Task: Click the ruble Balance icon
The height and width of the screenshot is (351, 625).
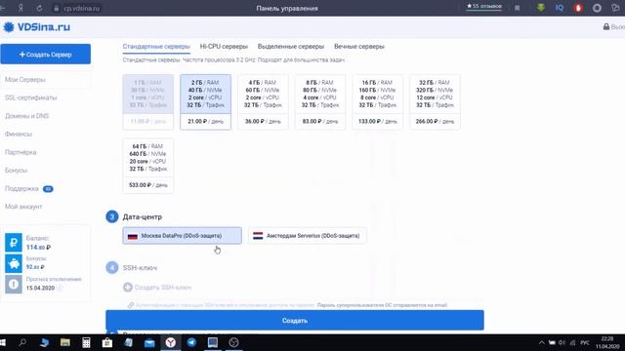Action: pyautogui.click(x=14, y=243)
